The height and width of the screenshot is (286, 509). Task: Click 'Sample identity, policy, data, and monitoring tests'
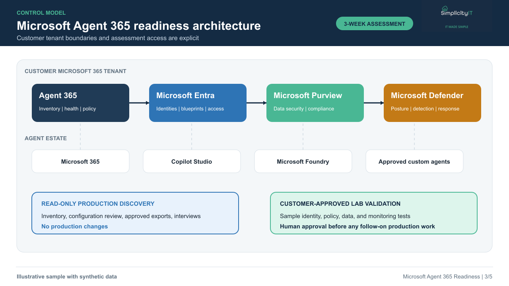[345, 216]
